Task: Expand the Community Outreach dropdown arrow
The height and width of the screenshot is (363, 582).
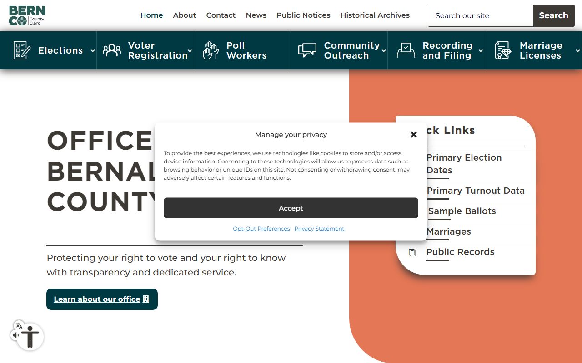Action: (x=384, y=51)
